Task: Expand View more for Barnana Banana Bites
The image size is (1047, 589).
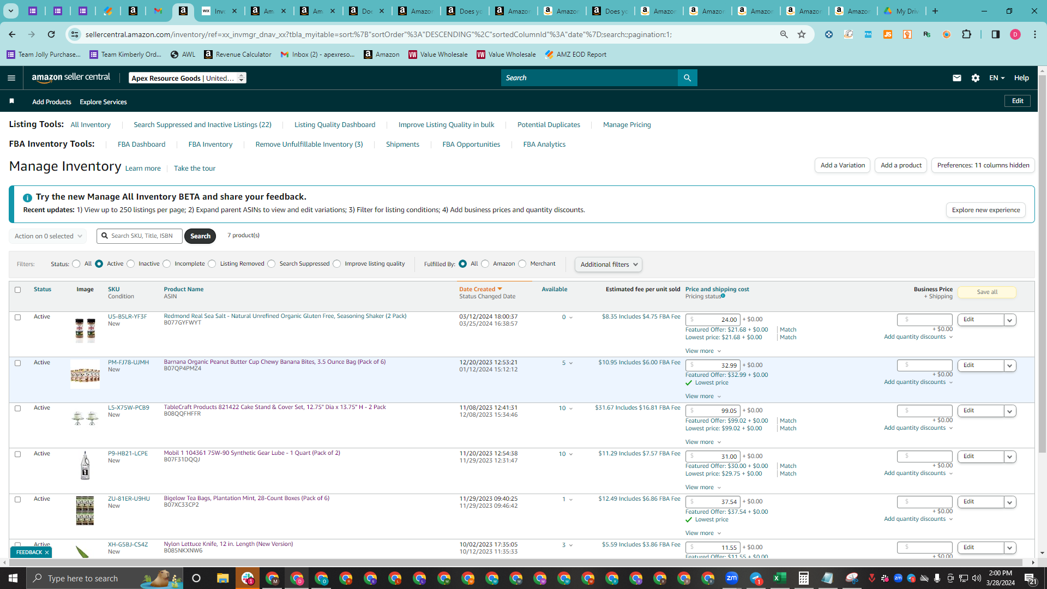Action: point(703,396)
